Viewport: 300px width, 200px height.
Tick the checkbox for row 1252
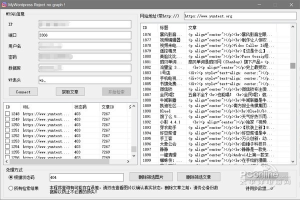point(7,135)
